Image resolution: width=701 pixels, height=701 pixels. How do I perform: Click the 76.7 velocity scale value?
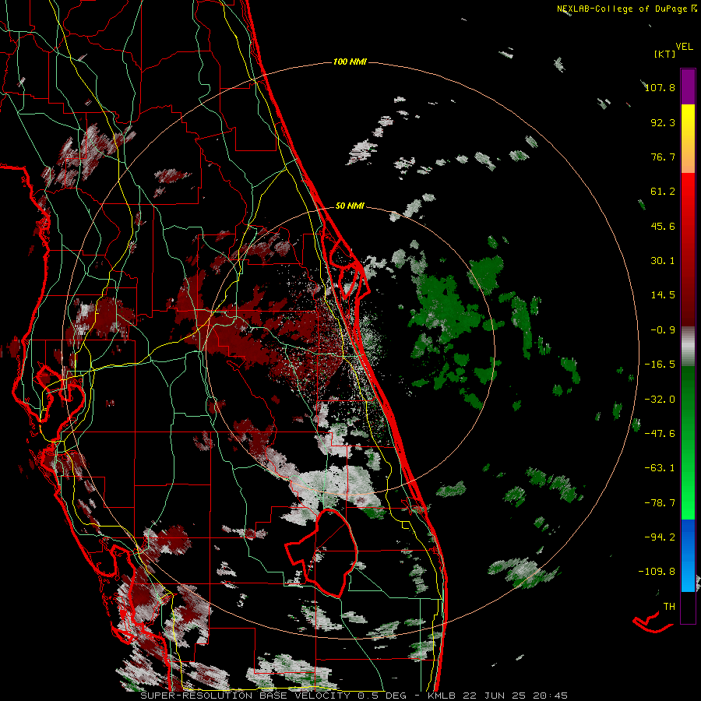(x=663, y=157)
